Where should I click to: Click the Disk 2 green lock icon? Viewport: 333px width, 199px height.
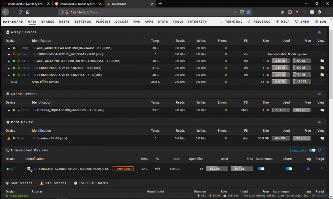18,61
